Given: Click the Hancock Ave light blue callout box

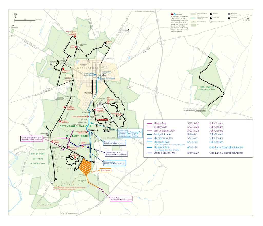Looking at the screenshot, I should (x=130, y=133).
